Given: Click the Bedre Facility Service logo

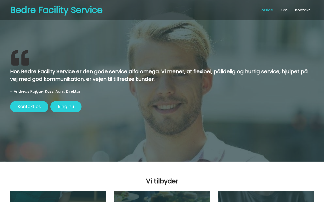Looking at the screenshot, I should (x=56, y=10).
